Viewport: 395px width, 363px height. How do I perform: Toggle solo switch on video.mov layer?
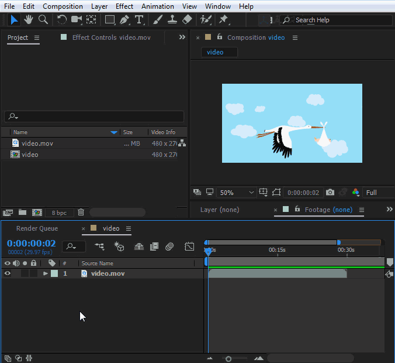[25, 273]
